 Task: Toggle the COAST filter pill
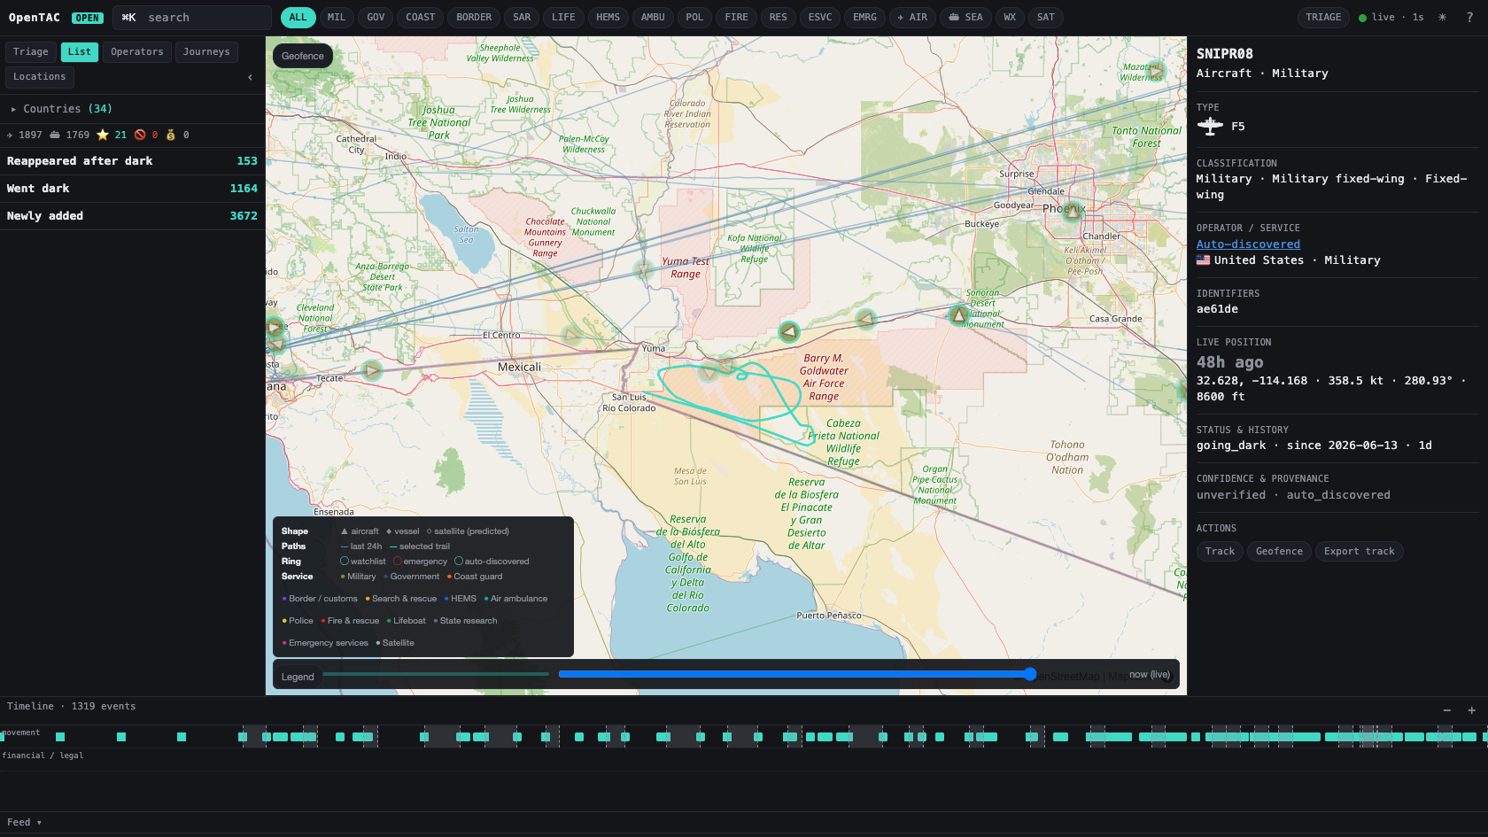click(421, 17)
